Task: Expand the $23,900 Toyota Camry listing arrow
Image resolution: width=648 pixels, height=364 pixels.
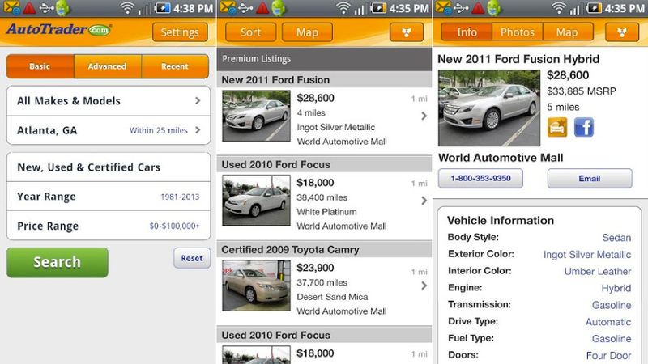Action: coord(424,286)
